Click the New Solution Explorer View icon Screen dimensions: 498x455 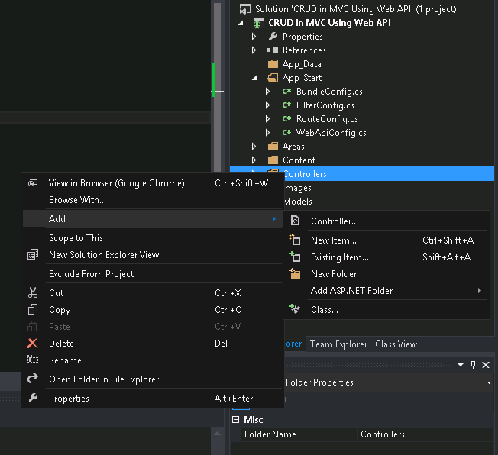click(x=33, y=255)
